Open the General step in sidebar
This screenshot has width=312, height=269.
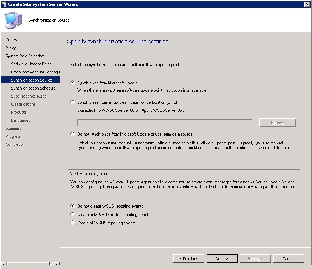tap(12, 40)
